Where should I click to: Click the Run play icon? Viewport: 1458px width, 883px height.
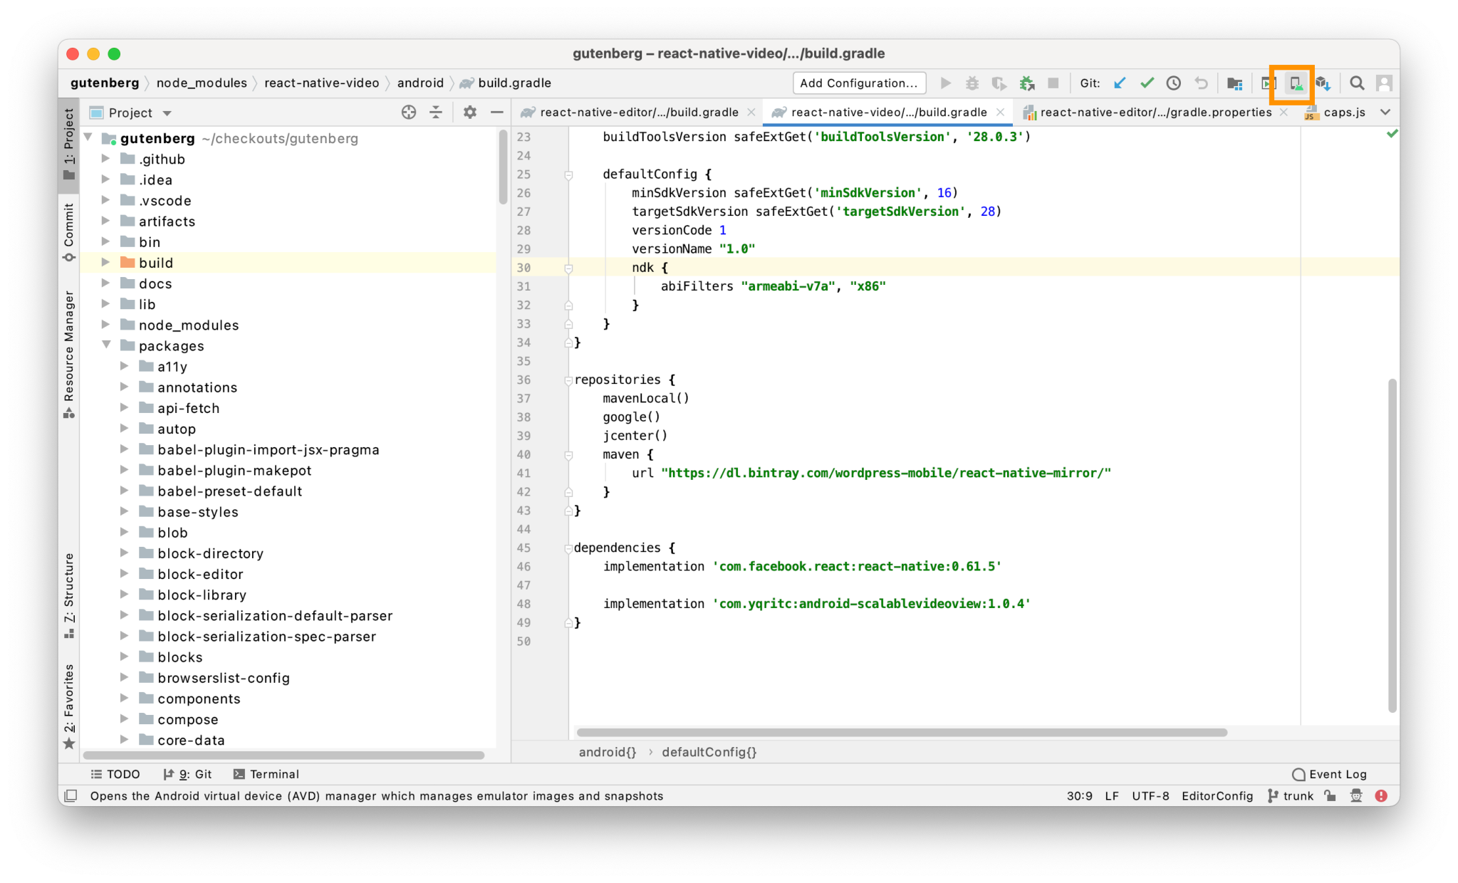click(x=946, y=83)
